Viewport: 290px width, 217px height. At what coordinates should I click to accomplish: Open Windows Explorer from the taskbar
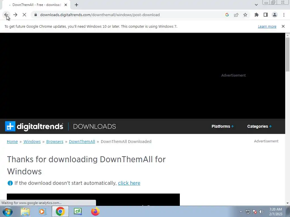[x=25, y=211]
